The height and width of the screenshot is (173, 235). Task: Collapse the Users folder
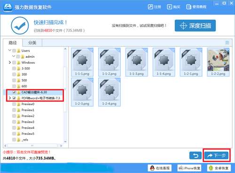[10, 50]
